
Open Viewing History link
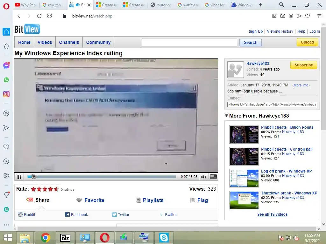coord(280,31)
